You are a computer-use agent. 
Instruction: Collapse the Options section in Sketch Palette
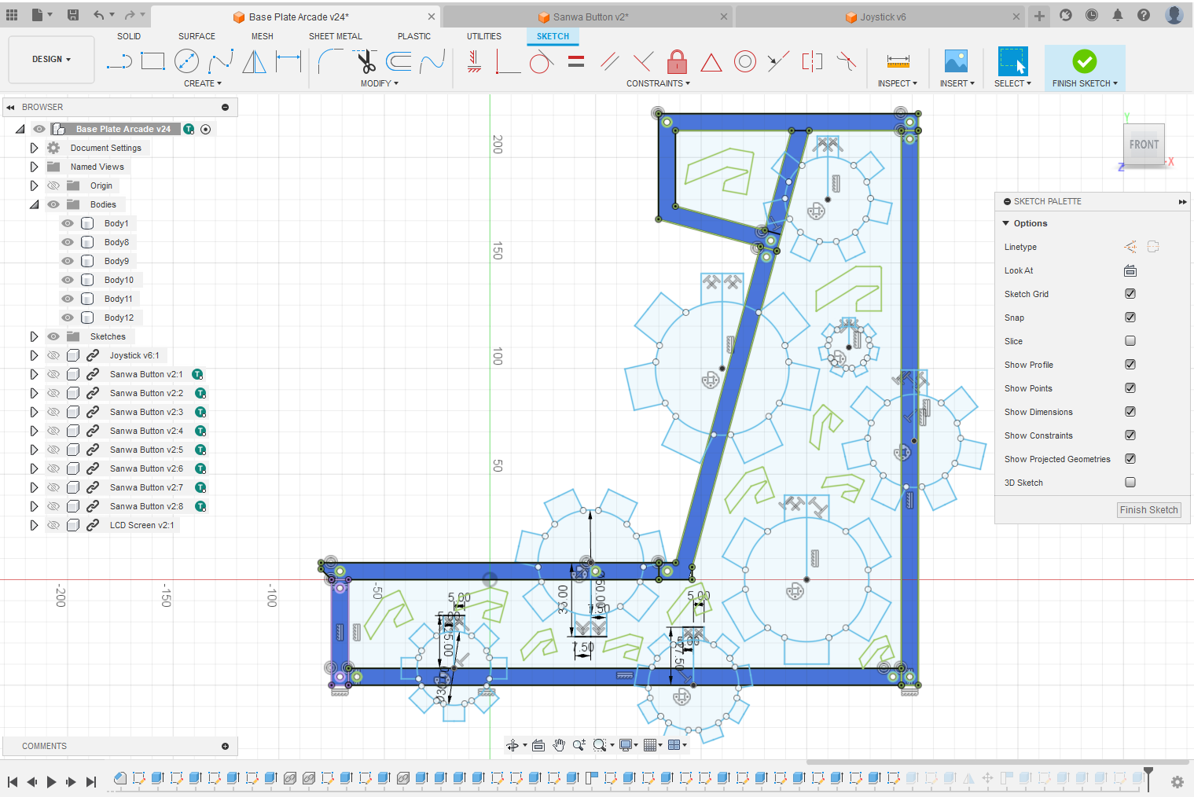(1006, 222)
